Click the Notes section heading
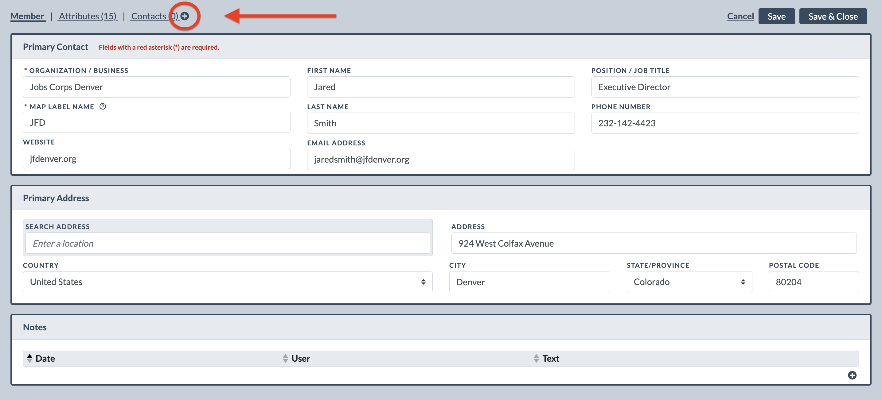Image resolution: width=882 pixels, height=400 pixels. (35, 327)
